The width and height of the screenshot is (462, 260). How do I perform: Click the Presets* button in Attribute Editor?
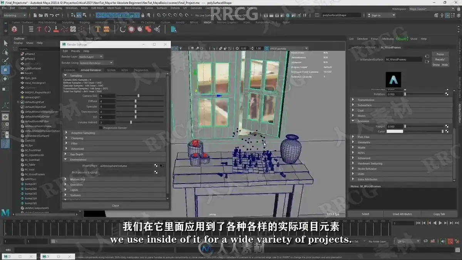click(x=440, y=60)
